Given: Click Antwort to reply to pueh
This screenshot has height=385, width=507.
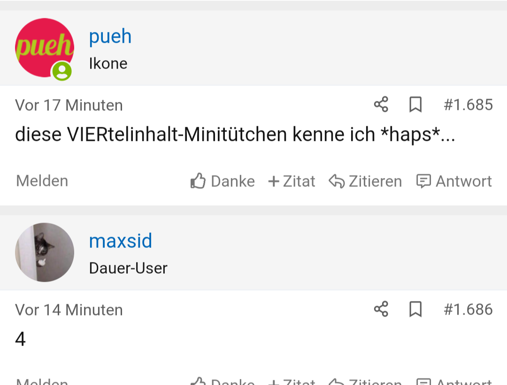Looking at the screenshot, I should click(x=454, y=181).
